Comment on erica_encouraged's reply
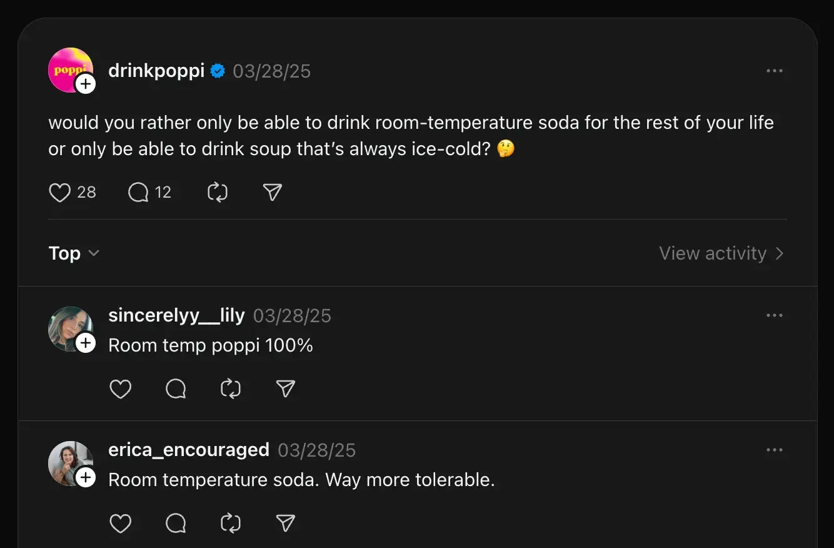Image resolution: width=834 pixels, height=548 pixels. pyautogui.click(x=176, y=523)
